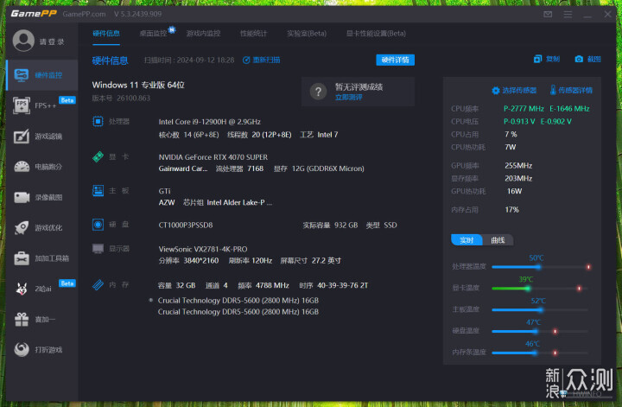Click the processor chip icon
622x407 pixels.
point(98,121)
